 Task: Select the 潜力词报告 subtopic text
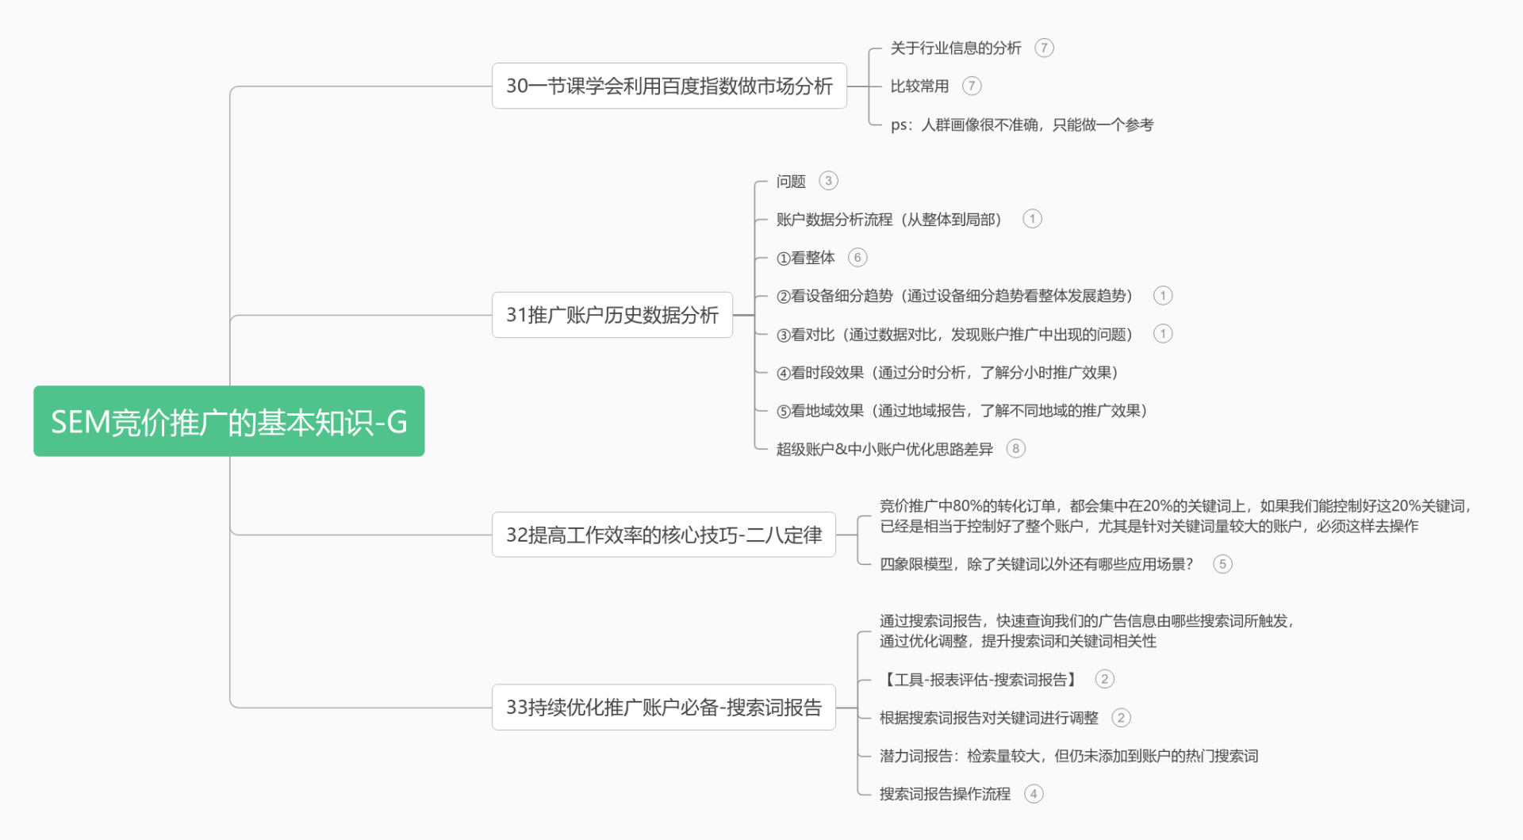tap(1068, 756)
